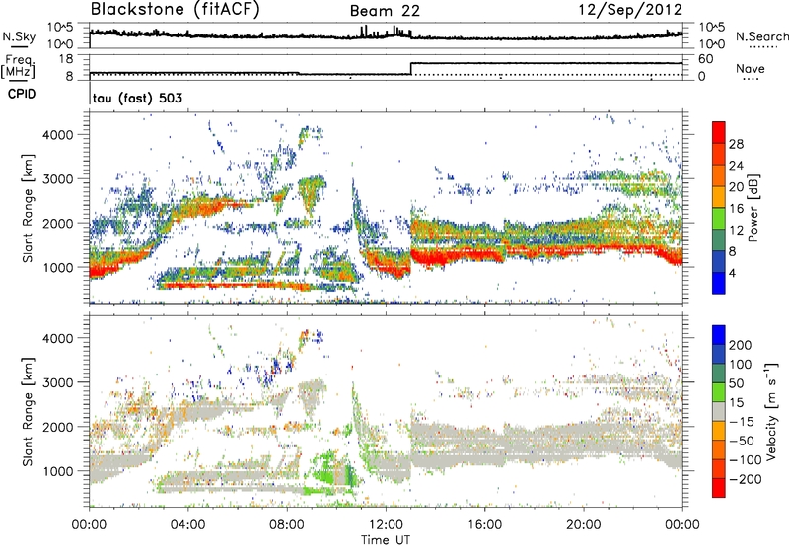Select the "12:00" time tick label

[386, 525]
